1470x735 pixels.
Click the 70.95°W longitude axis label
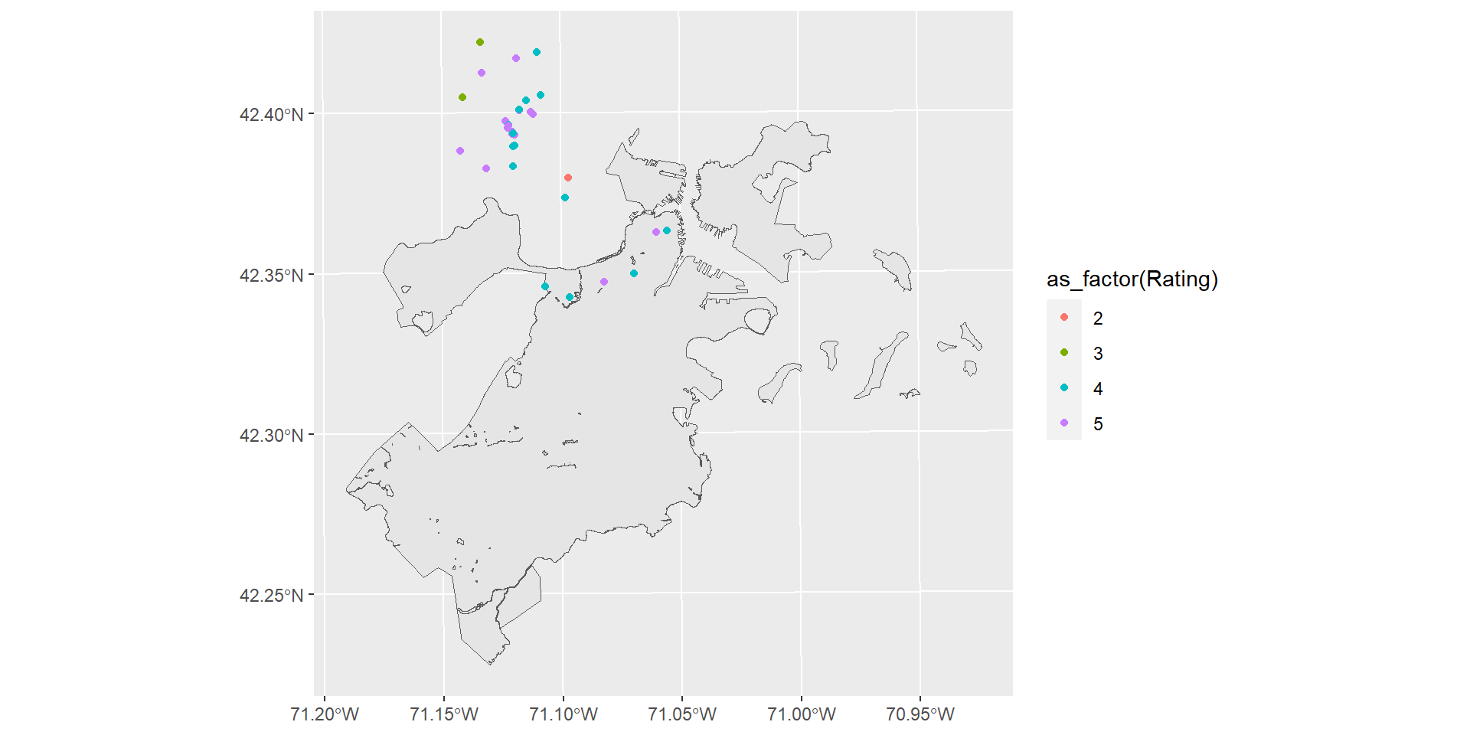[920, 714]
